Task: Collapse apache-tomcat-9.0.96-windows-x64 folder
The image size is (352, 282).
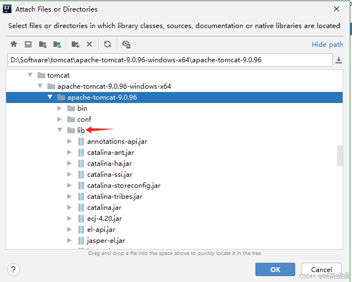Action: tap(40, 86)
